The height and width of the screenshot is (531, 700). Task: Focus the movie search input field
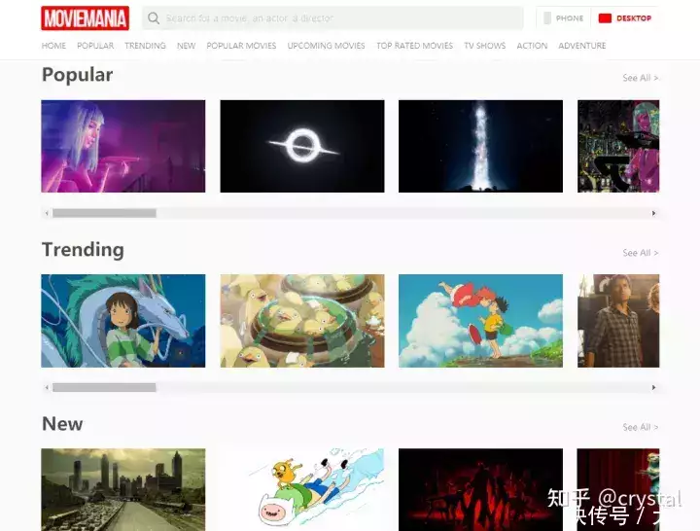click(x=332, y=18)
